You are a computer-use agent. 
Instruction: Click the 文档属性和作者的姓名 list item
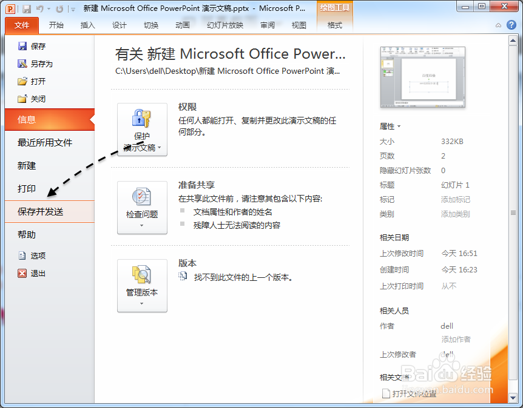tap(232, 212)
